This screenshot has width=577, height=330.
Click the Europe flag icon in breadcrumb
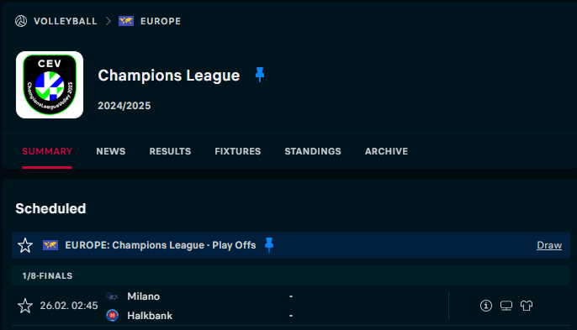tap(126, 21)
